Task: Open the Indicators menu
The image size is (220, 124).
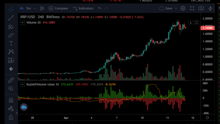Action: [83, 8]
